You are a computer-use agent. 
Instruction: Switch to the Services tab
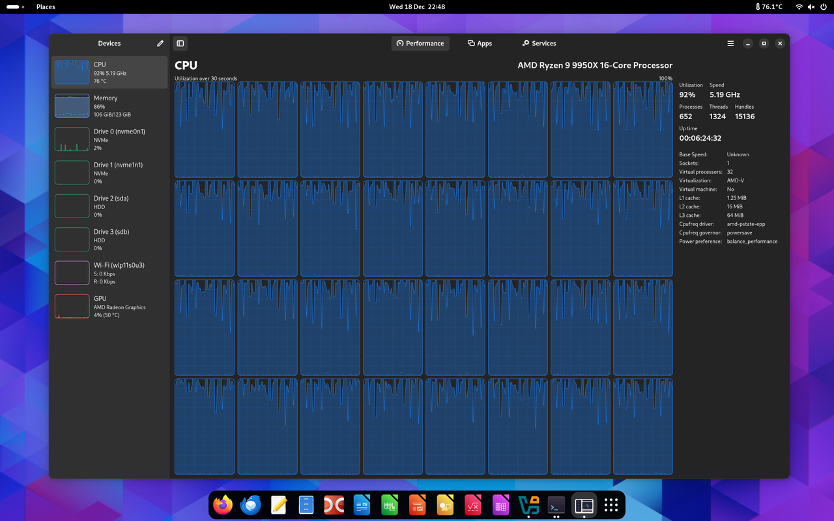click(x=539, y=44)
